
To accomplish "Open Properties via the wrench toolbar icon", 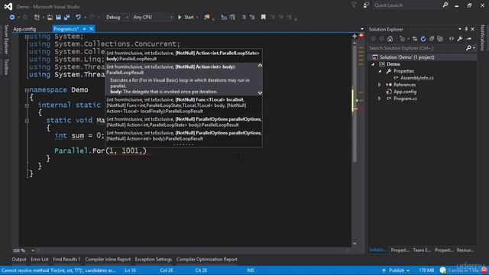I will point(460,39).
